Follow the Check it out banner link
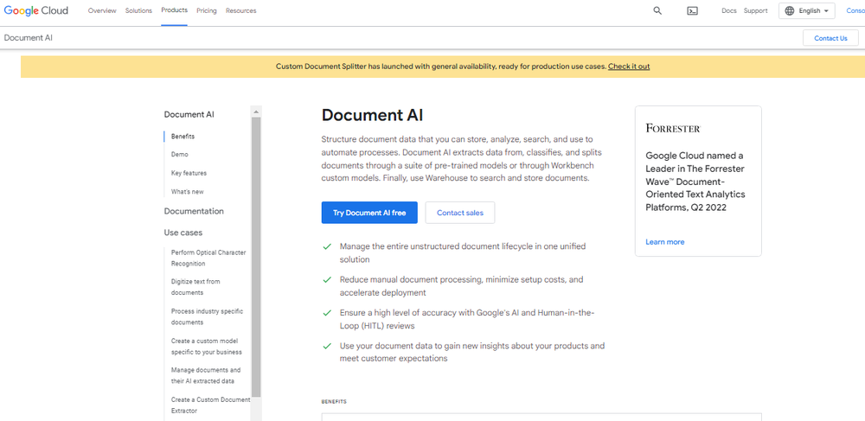The image size is (865, 421). (x=629, y=67)
